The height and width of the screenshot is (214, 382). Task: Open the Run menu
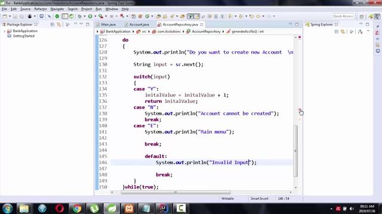click(98, 9)
